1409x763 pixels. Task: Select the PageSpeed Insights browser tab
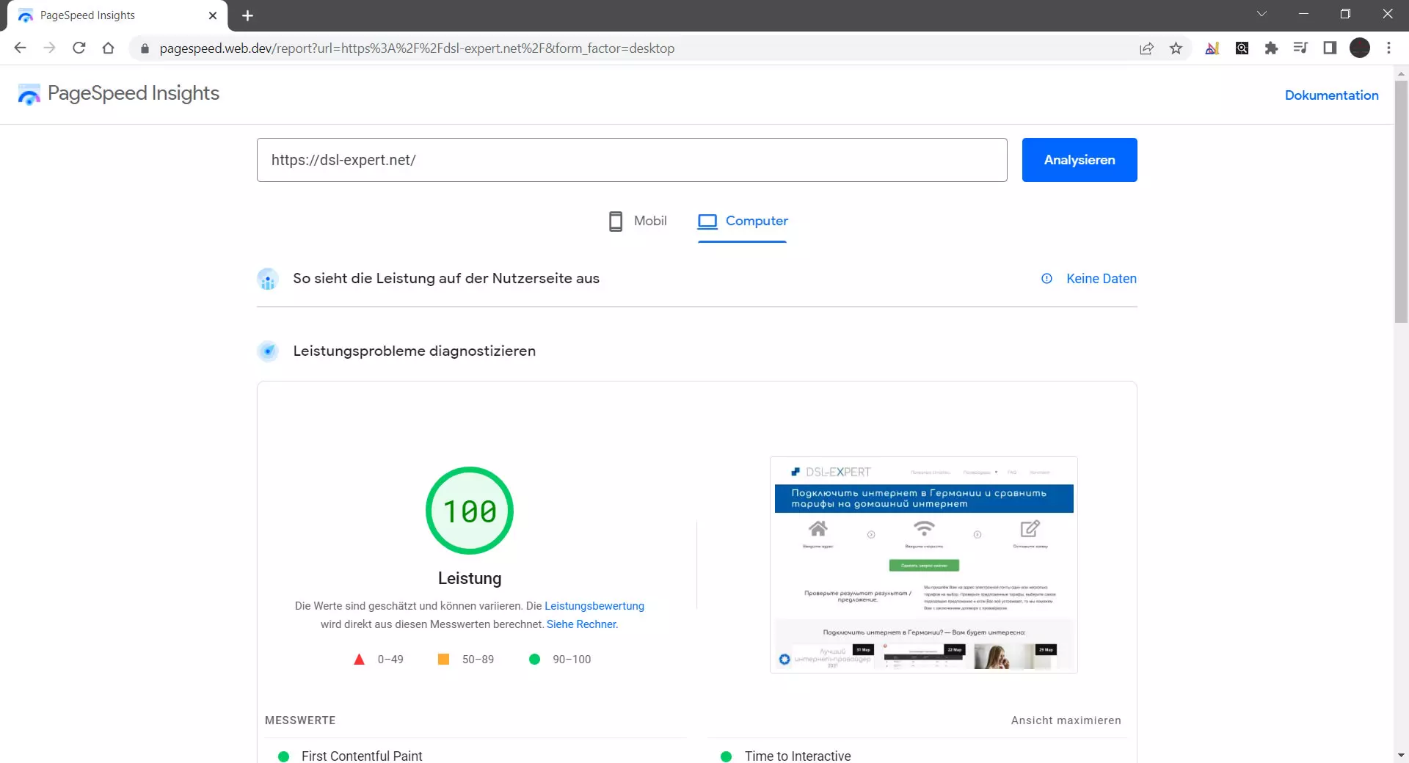[x=117, y=15]
